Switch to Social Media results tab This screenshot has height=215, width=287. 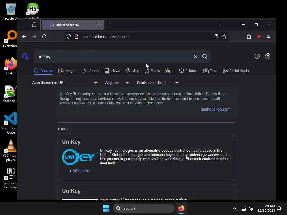(x=235, y=71)
